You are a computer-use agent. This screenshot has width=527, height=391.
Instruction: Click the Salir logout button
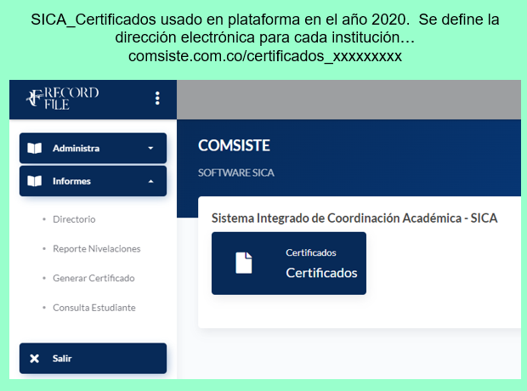tap(93, 359)
